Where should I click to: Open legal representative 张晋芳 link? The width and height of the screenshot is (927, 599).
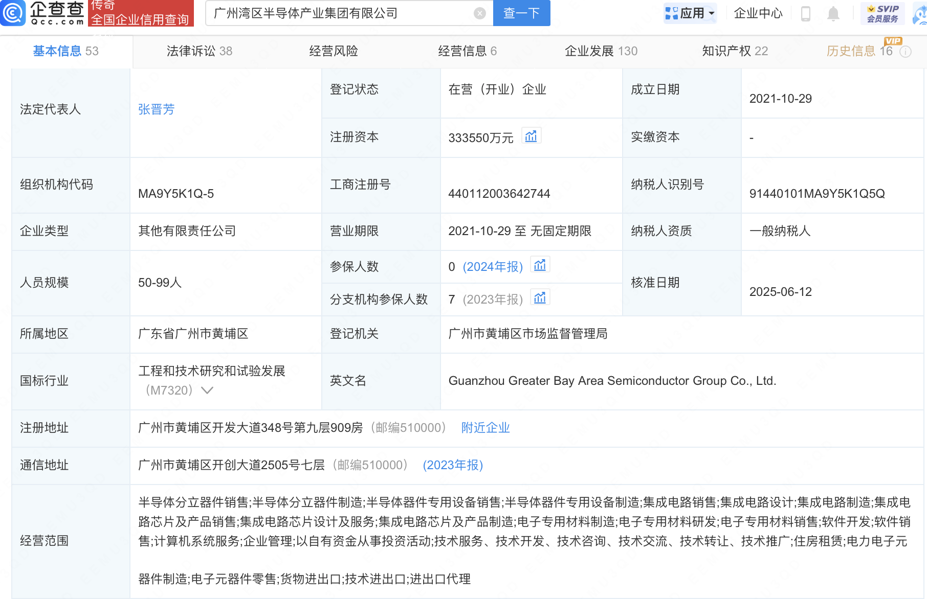click(157, 109)
